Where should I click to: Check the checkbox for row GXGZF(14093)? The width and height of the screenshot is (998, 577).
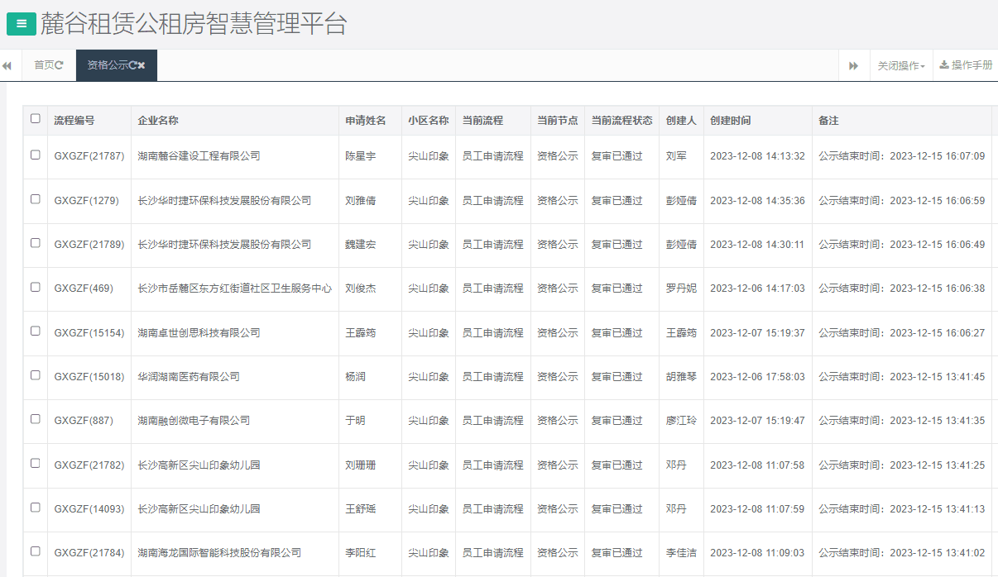coord(35,509)
